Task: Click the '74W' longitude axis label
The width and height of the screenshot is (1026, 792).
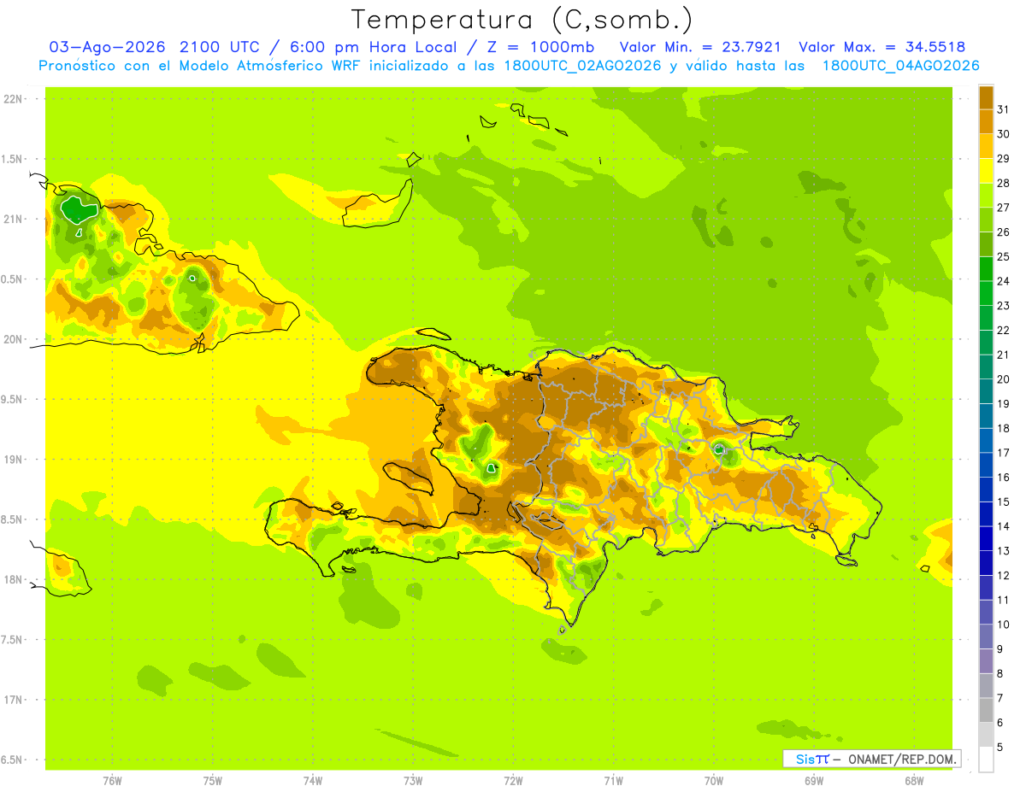Action: 313,780
